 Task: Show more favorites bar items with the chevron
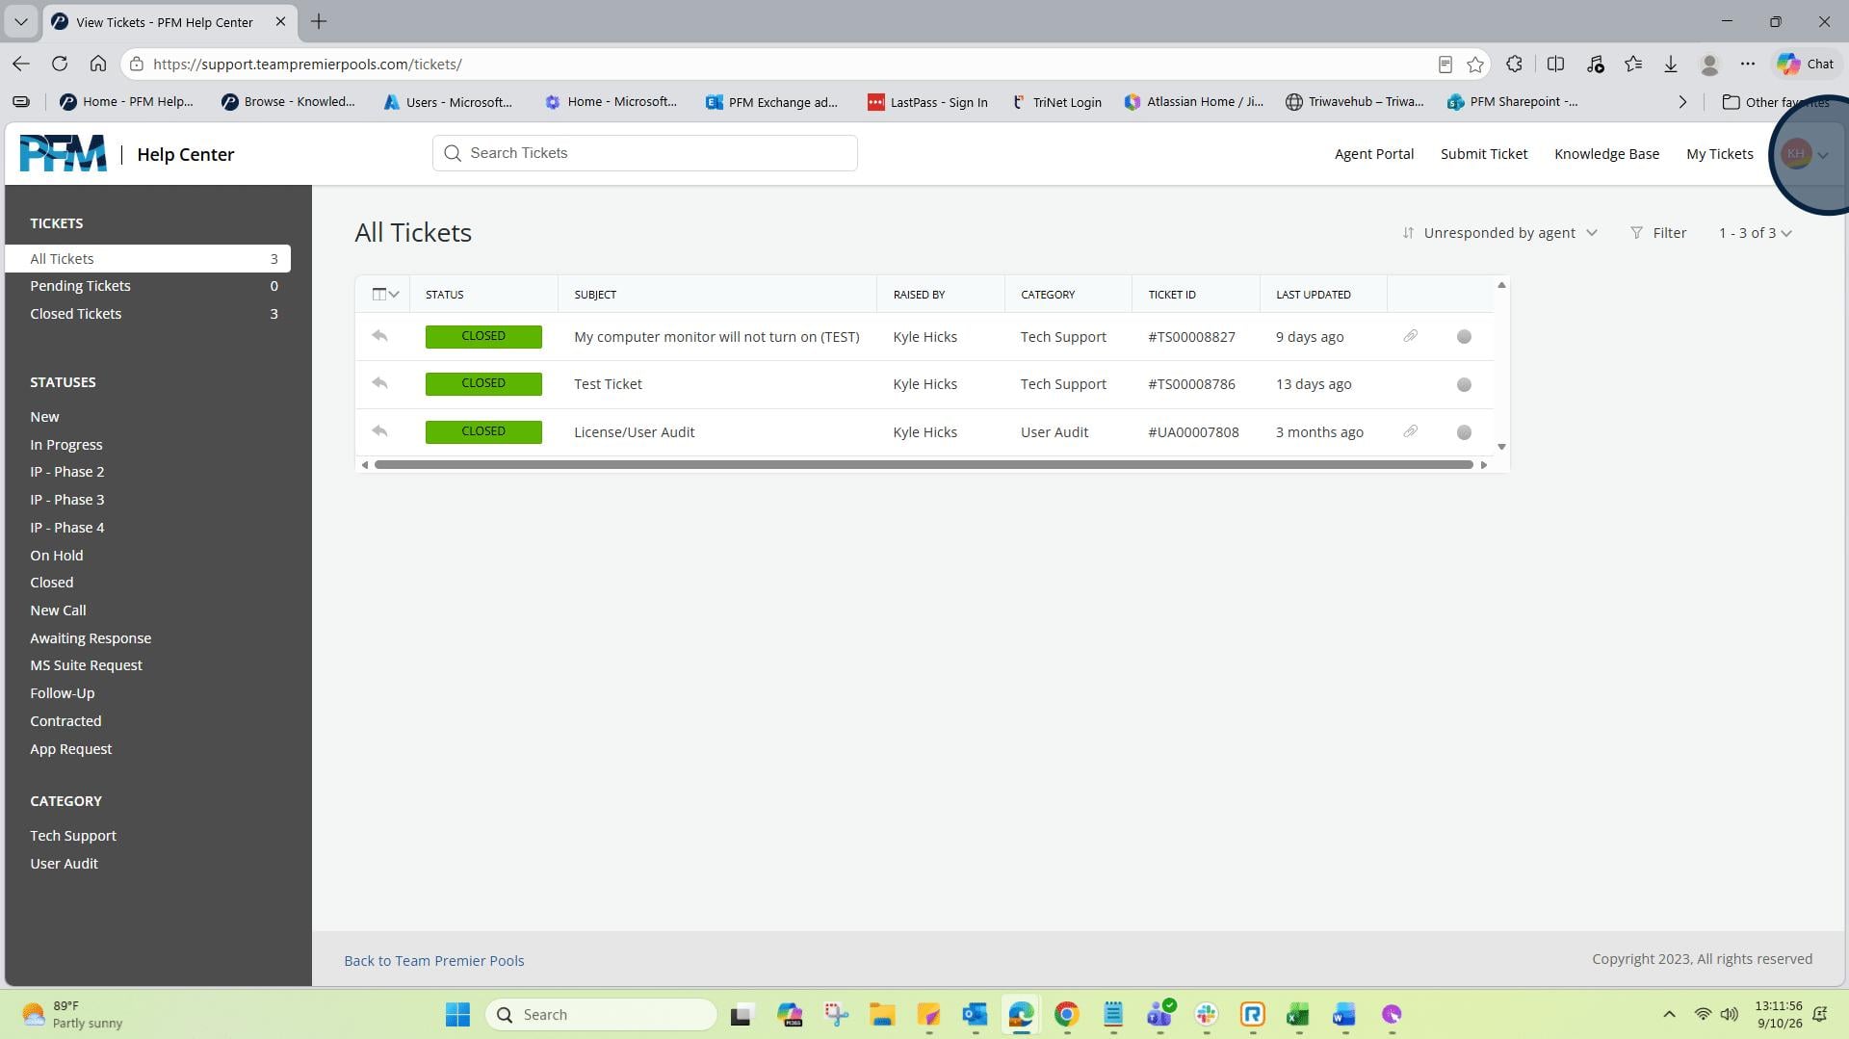[1682, 102]
